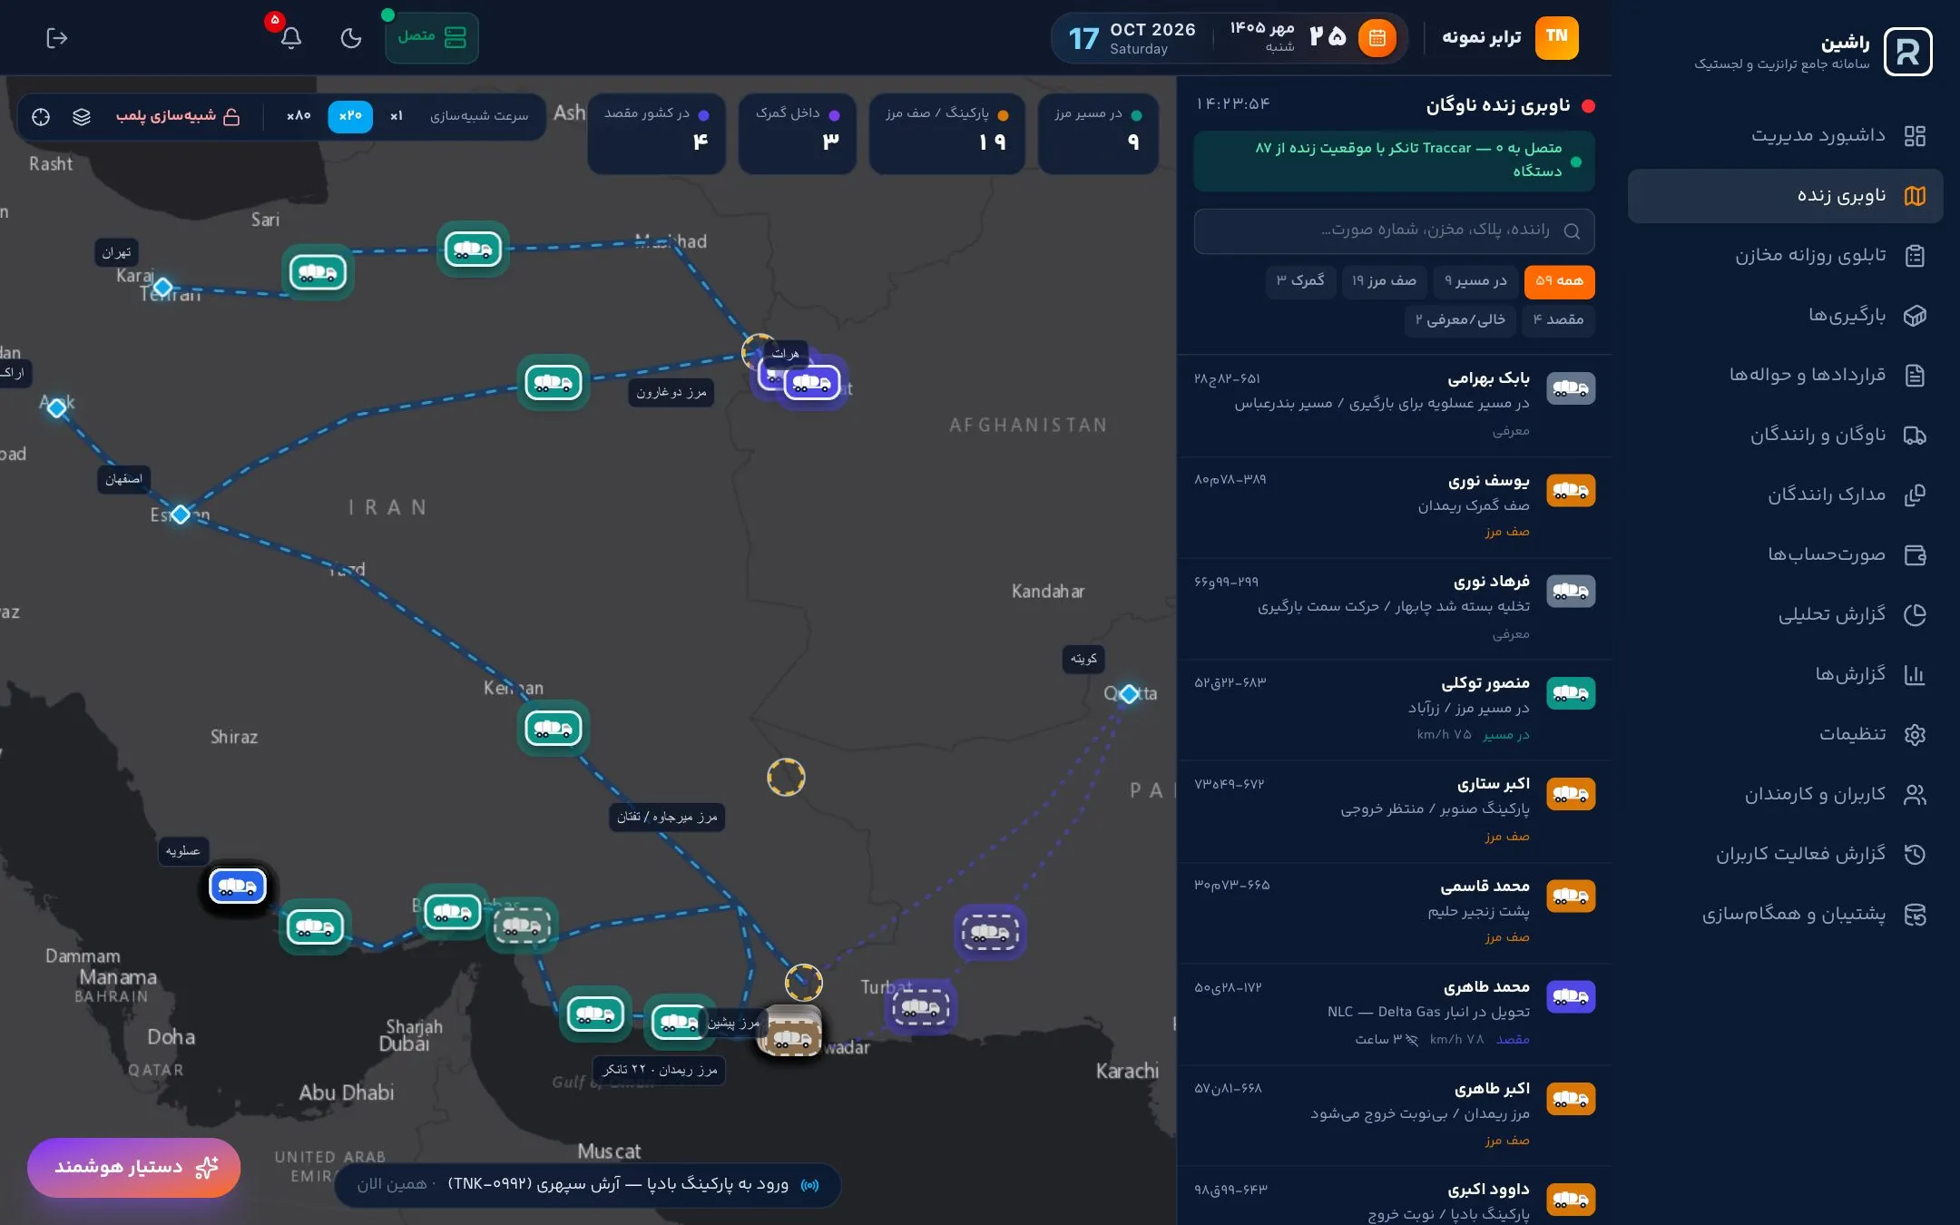Image resolution: width=1960 pixels, height=1225 pixels.
Task: Click the ناوگان و رانندگان truck icon
Action: click(1915, 436)
